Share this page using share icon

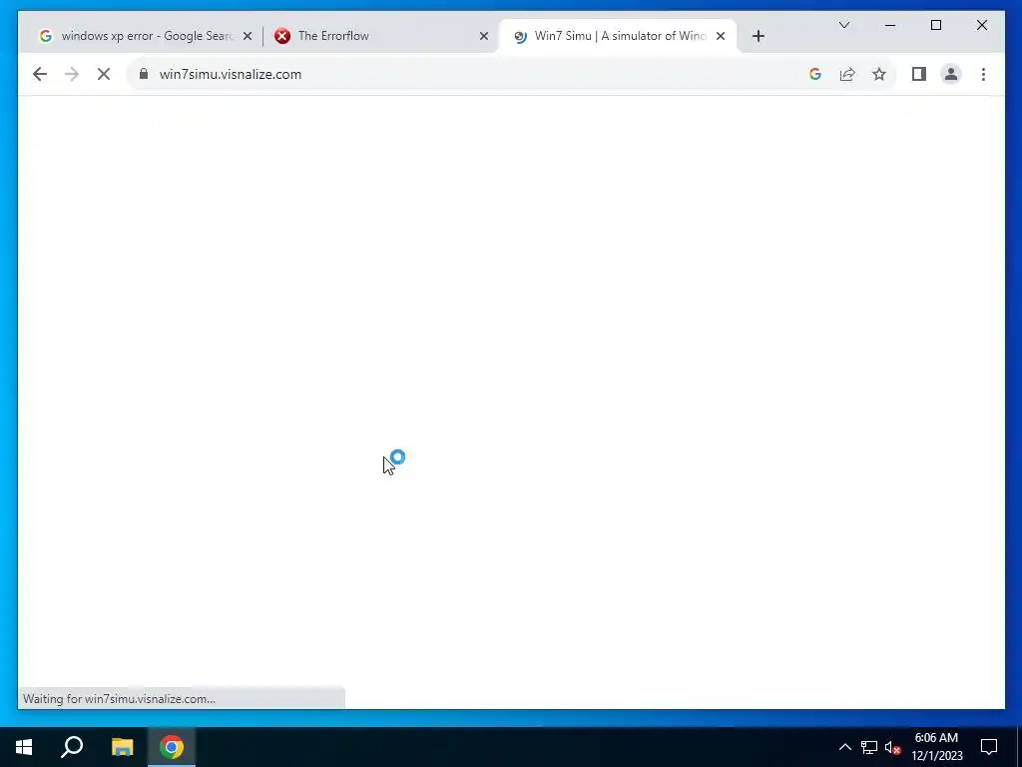point(847,74)
